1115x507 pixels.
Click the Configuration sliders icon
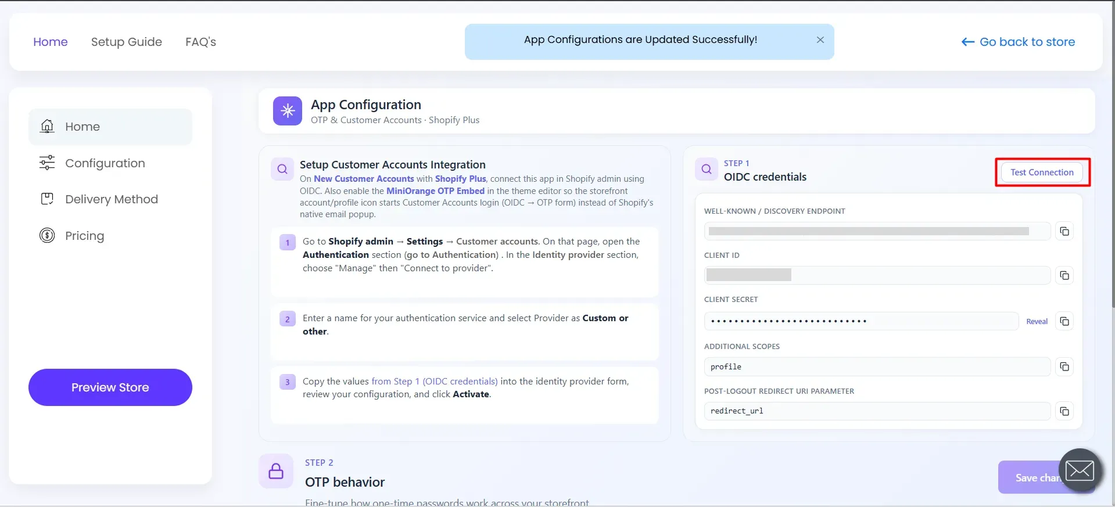pos(47,163)
